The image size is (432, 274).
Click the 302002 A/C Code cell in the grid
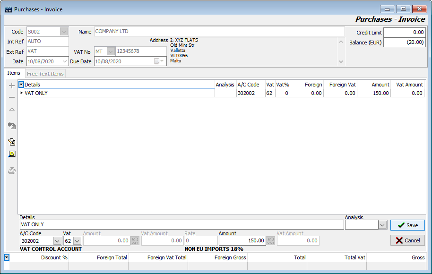(251, 93)
